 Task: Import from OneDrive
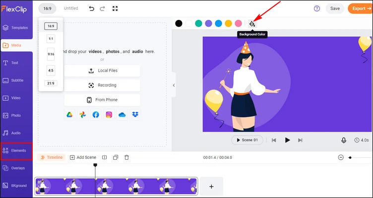tap(122, 115)
